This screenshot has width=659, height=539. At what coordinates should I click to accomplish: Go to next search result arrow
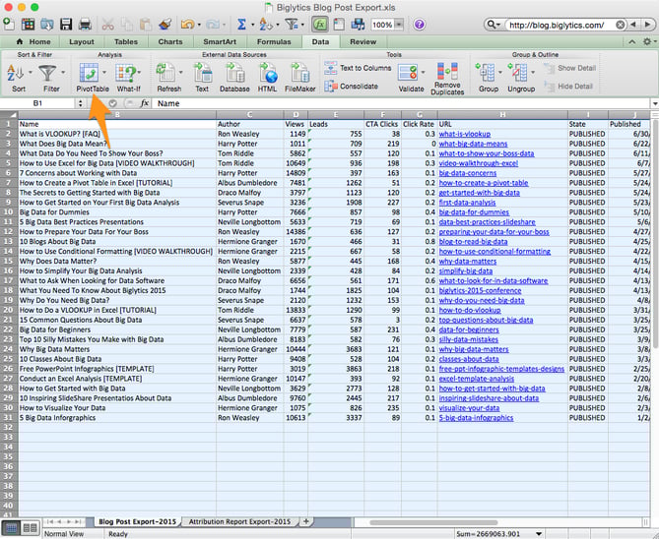[647, 25]
